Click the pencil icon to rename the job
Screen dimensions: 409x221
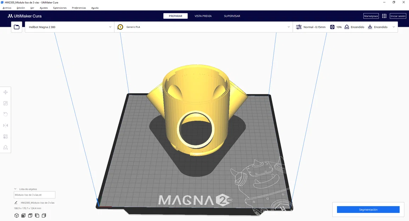(x=16, y=203)
